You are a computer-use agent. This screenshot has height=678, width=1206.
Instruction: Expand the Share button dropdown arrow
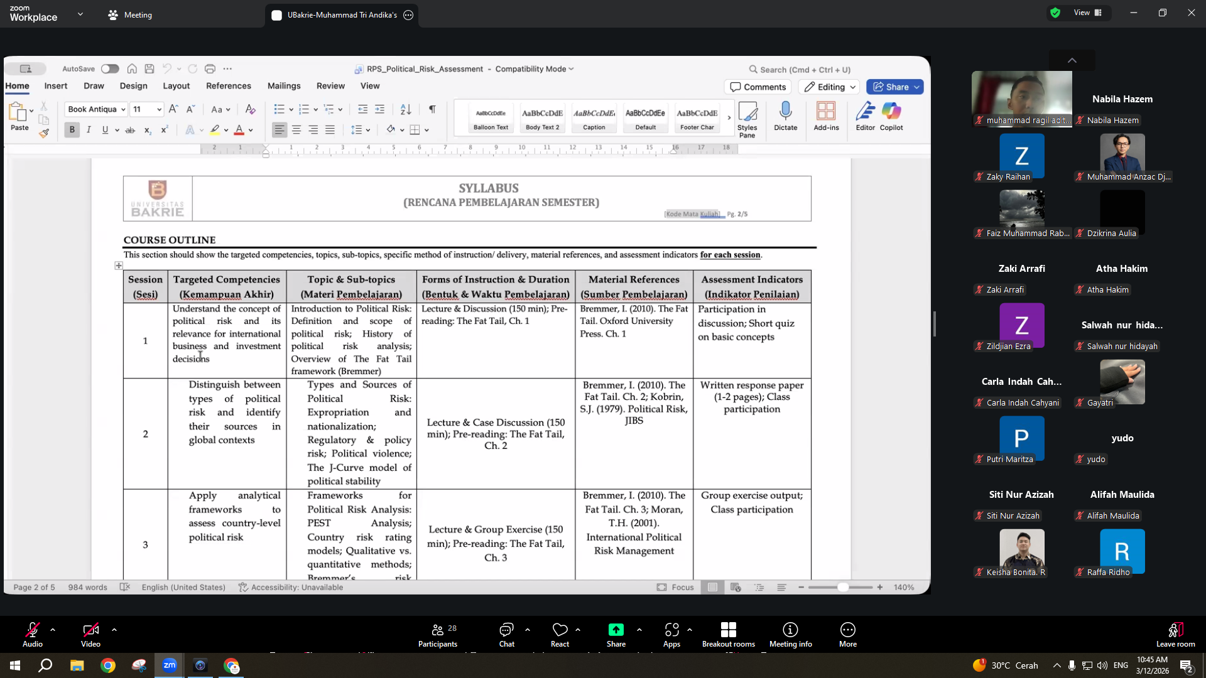pos(917,87)
